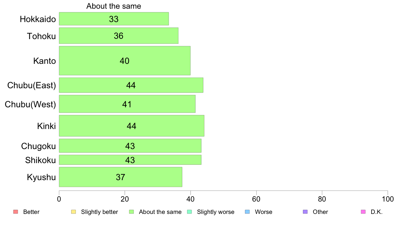Select the Chubu(East) bar

[x=131, y=85]
